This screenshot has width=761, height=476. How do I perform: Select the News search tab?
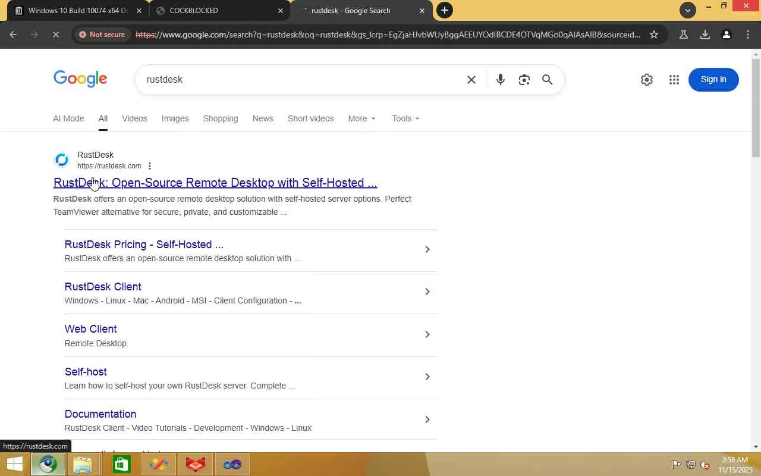(x=263, y=118)
